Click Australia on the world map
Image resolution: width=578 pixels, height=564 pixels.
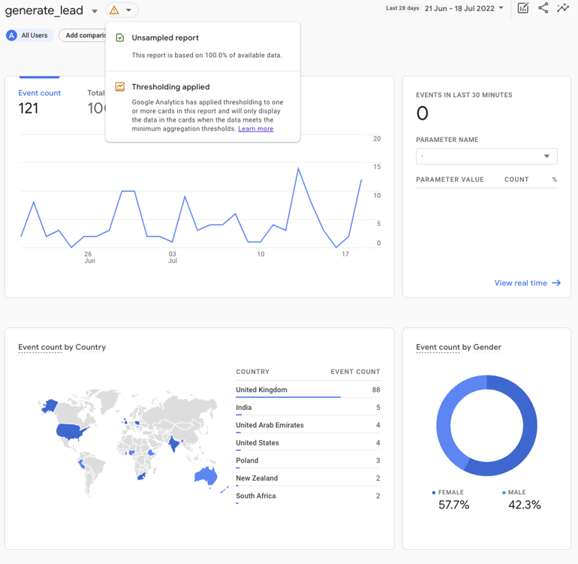pos(206,476)
